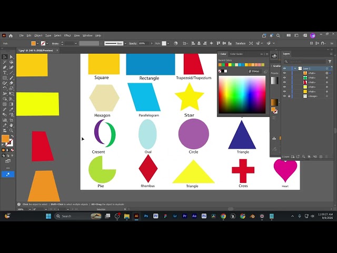This screenshot has height=253, width=337.
Task: Unlock the Image sublayer lock
Action: click(289, 96)
